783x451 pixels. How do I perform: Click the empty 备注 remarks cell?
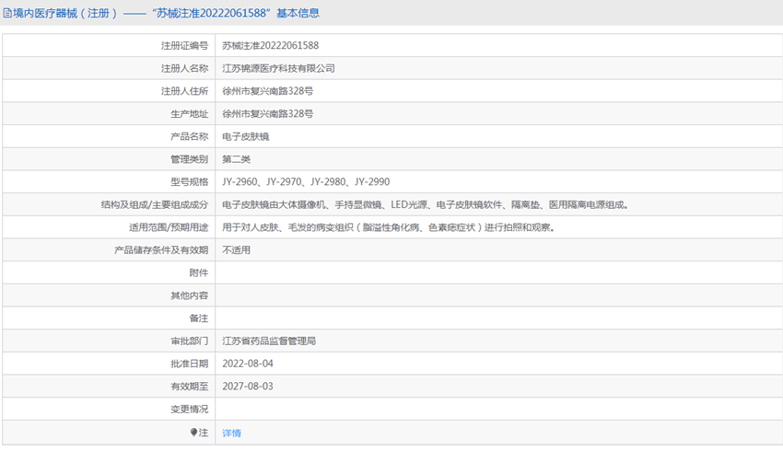pos(497,318)
